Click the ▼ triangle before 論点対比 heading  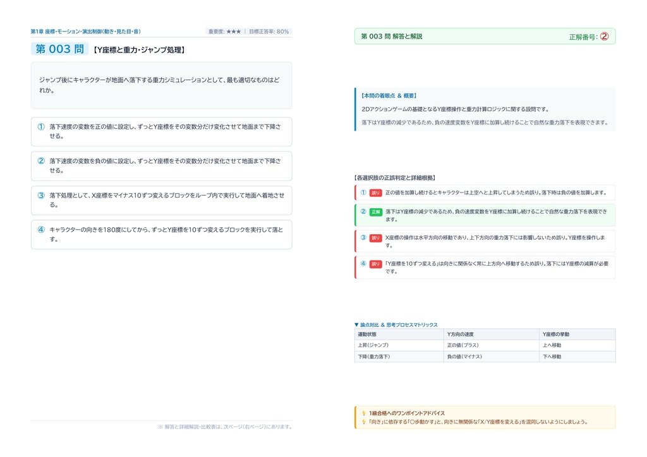(356, 324)
